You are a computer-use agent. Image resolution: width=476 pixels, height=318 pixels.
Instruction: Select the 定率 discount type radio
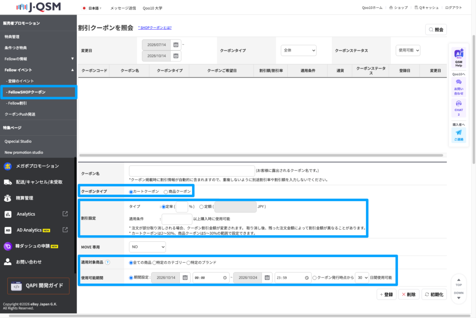click(x=163, y=207)
